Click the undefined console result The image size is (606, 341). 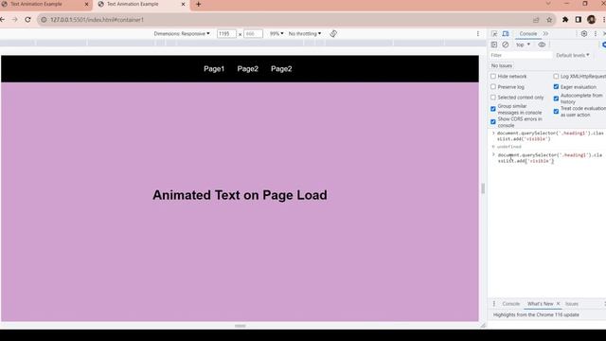[x=509, y=147]
